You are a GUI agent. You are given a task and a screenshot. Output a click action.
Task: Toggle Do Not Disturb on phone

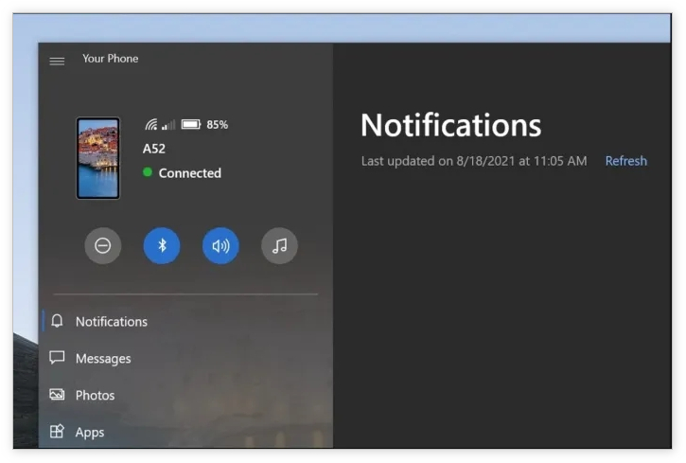[x=103, y=246]
